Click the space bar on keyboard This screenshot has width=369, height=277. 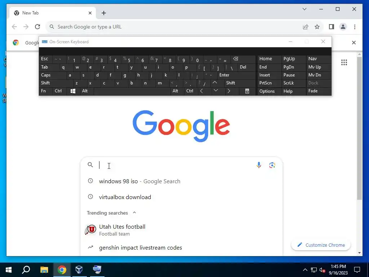pyautogui.click(x=132, y=91)
